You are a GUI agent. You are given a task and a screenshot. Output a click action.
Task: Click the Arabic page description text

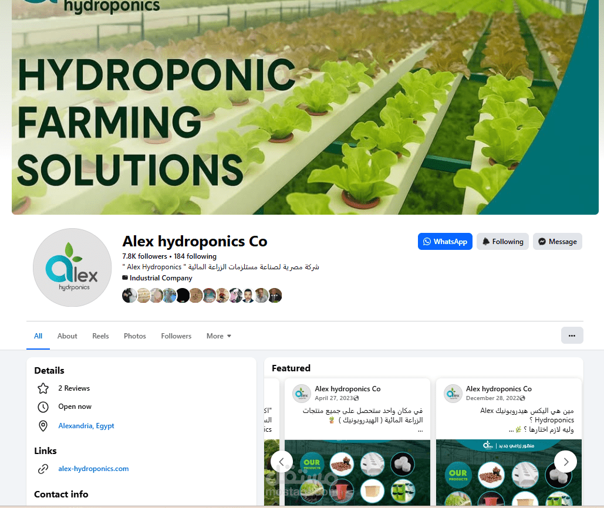click(221, 267)
